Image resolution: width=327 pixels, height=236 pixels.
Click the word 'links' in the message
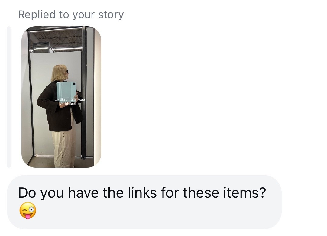pos(142,192)
